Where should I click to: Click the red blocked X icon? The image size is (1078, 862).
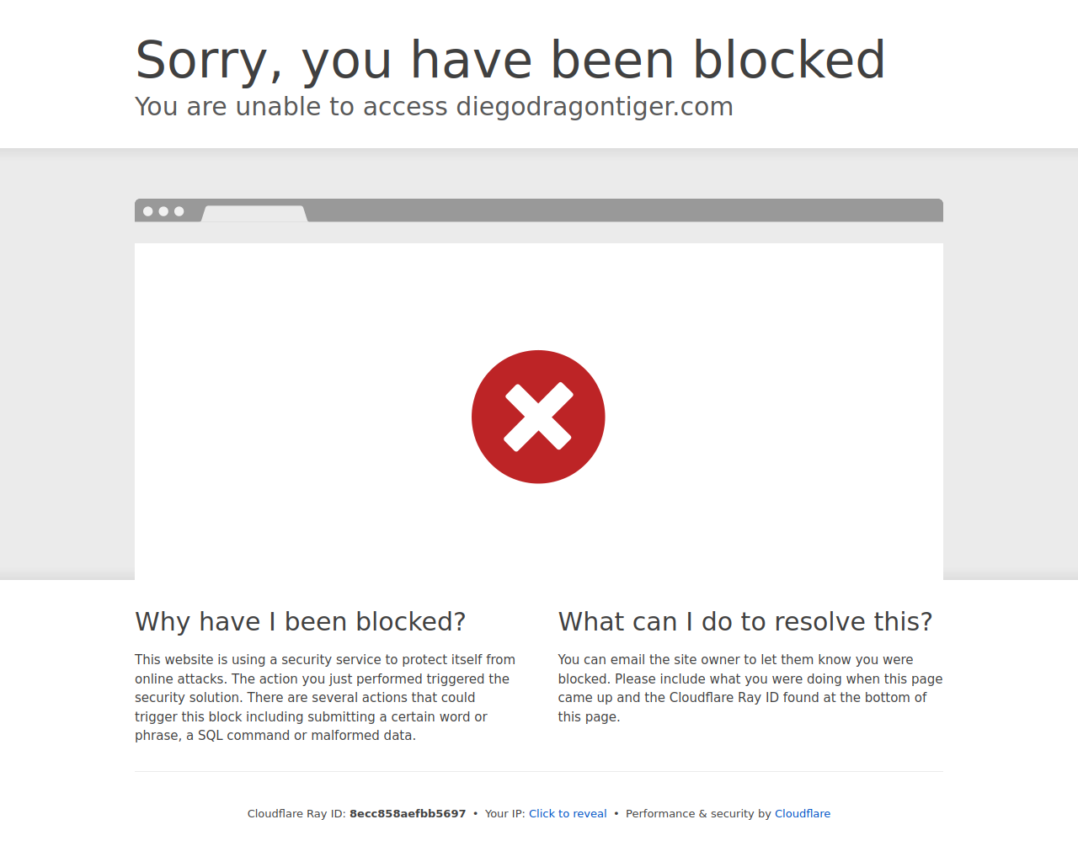click(538, 417)
